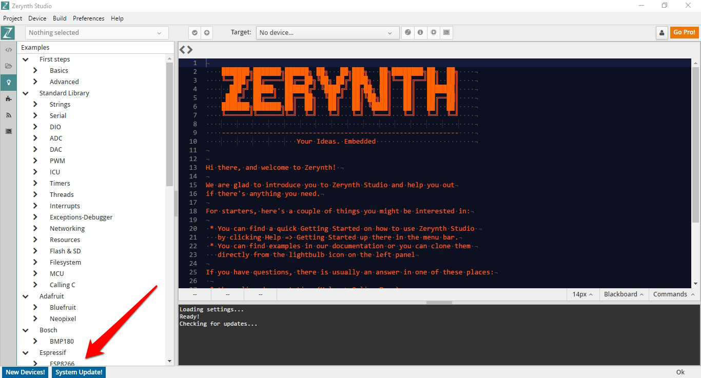Image resolution: width=701 pixels, height=378 pixels.
Task: Open the puzzle-piece packages panel
Action: [8, 98]
